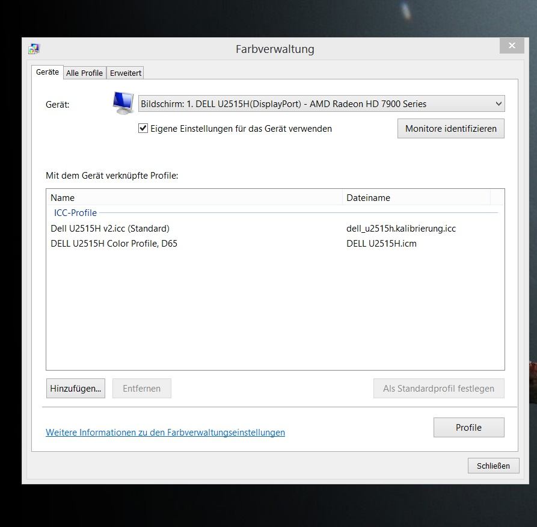
Task: Open the Erweitert tab
Action: [x=125, y=73]
